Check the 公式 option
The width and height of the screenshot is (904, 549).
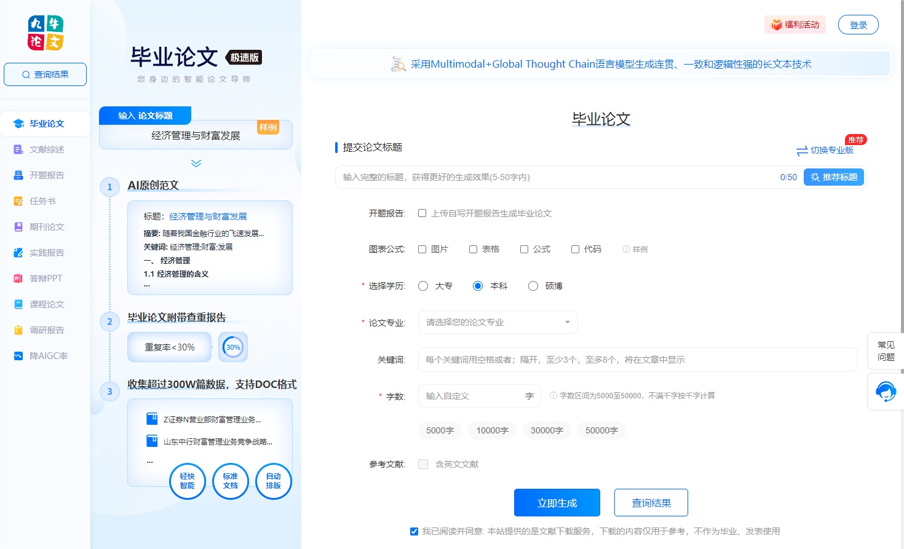click(x=524, y=249)
